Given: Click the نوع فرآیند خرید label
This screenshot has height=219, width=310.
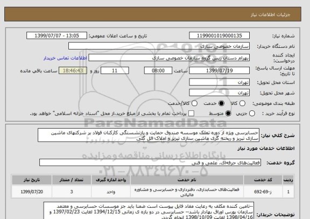Looking at the screenshot, I should 278,114.
